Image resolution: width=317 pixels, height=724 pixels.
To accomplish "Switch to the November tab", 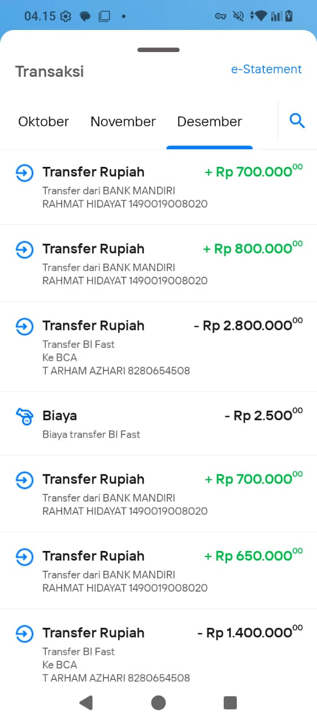I will 123,122.
